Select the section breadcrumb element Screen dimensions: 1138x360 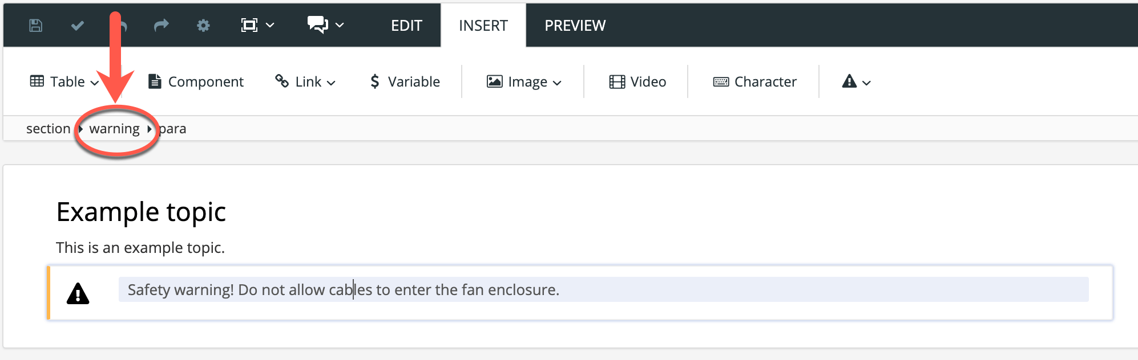pyautogui.click(x=48, y=129)
